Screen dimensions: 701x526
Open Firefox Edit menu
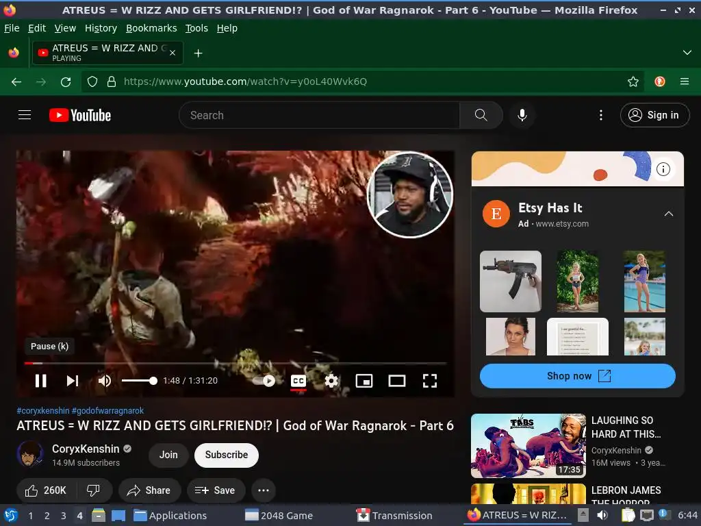37,28
